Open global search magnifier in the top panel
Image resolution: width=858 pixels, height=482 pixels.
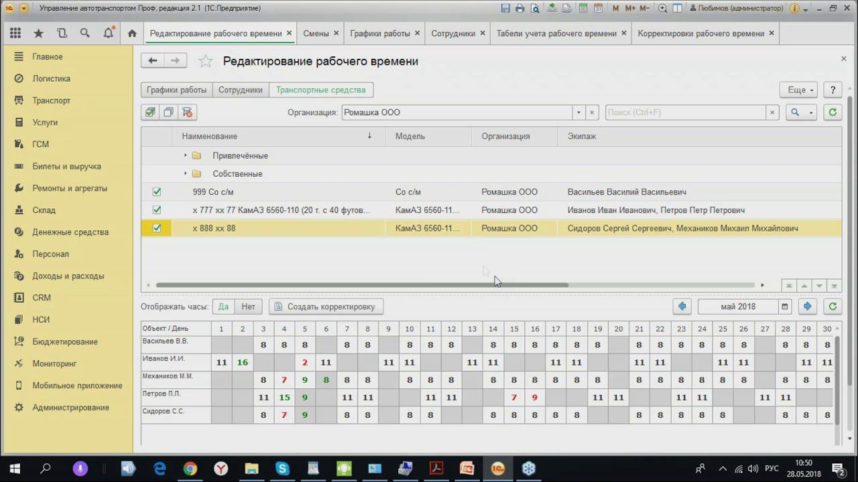click(x=85, y=33)
